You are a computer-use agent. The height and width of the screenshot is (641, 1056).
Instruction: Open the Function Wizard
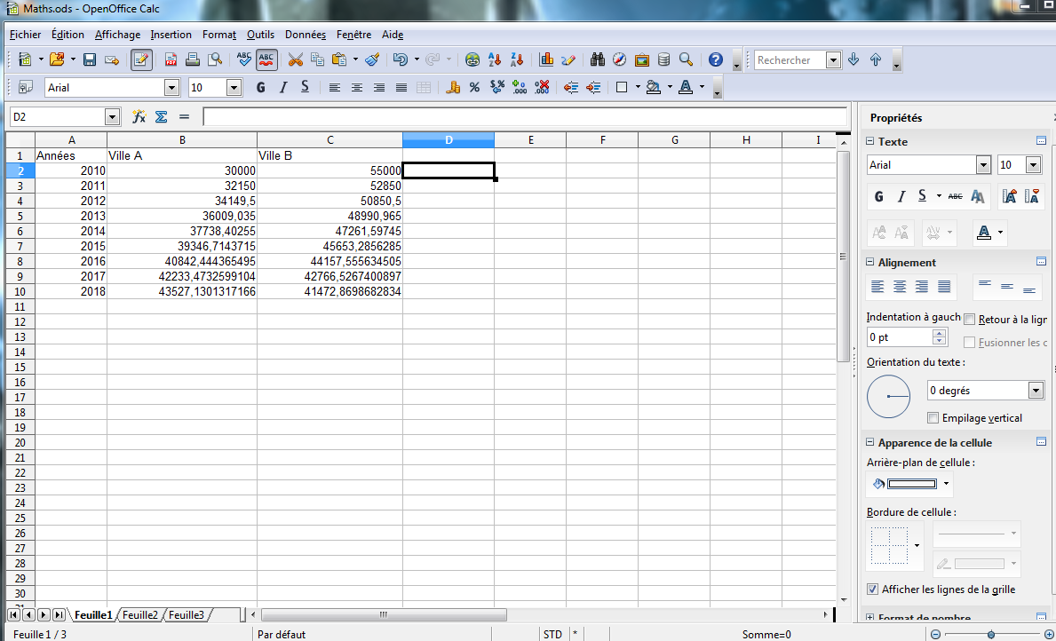139,116
